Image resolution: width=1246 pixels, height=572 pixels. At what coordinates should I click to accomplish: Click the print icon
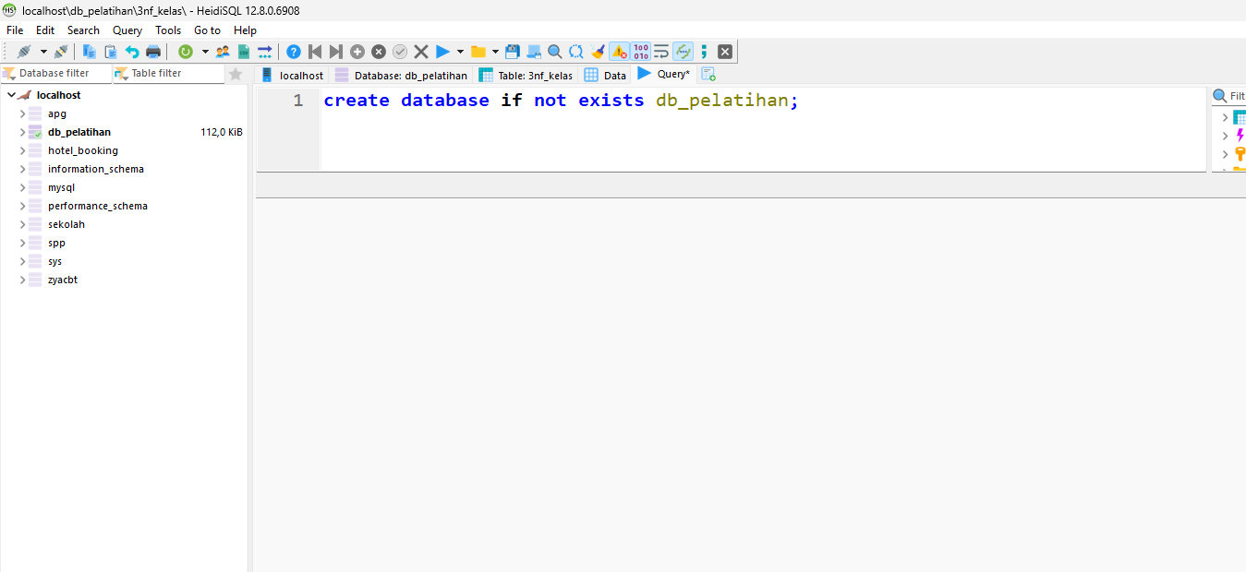pyautogui.click(x=153, y=52)
